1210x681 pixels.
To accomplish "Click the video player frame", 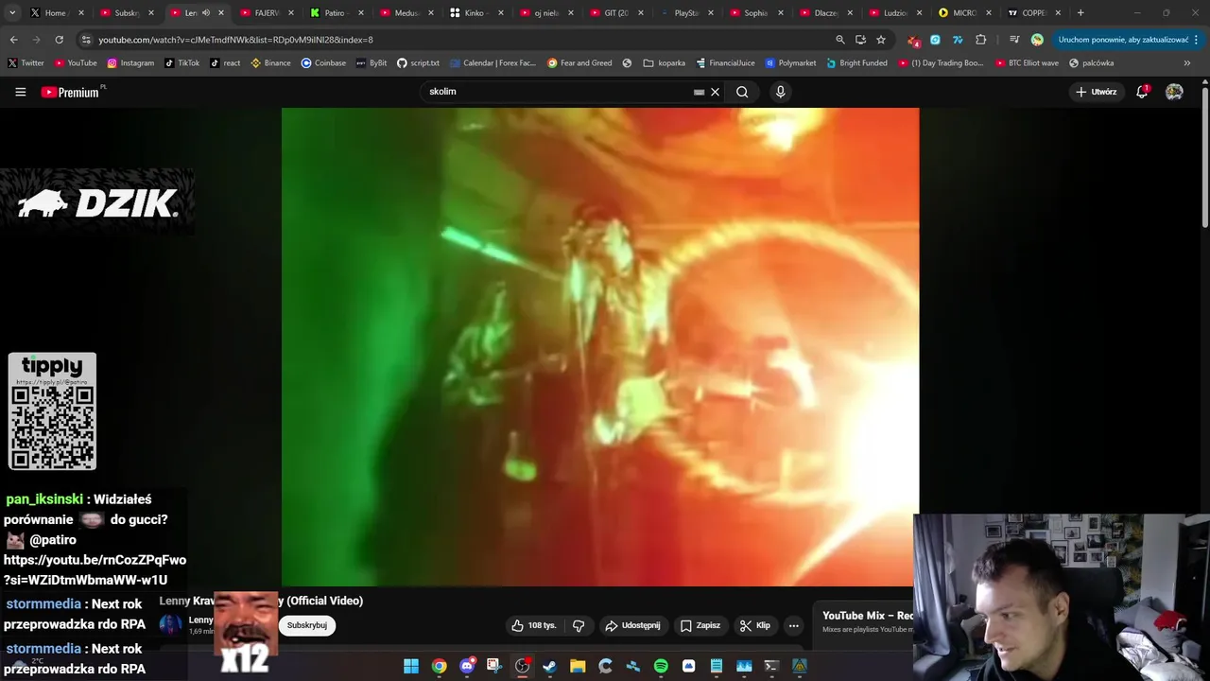I will [600, 347].
